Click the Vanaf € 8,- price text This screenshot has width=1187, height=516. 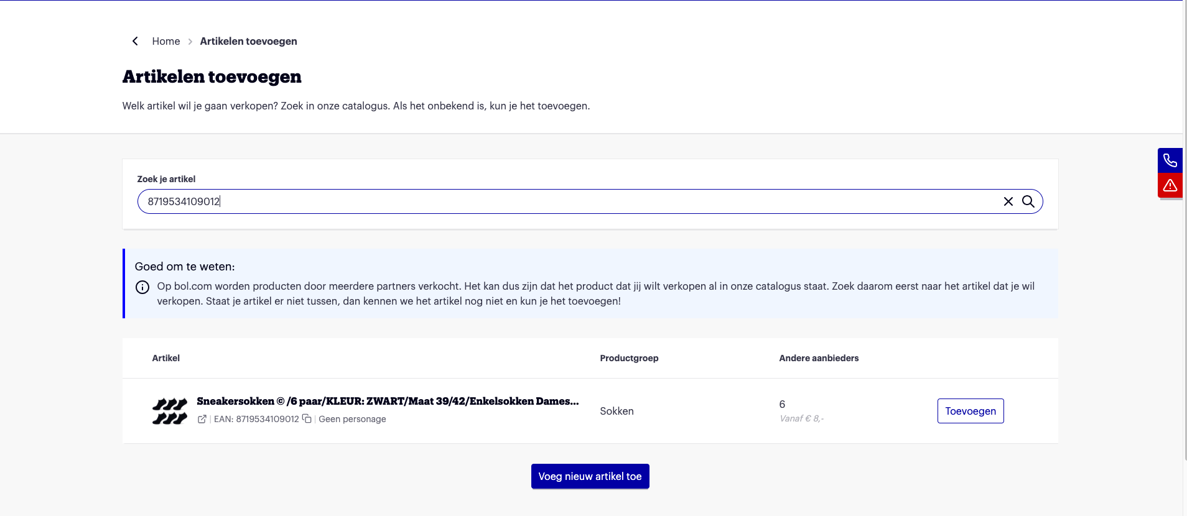pyautogui.click(x=801, y=418)
